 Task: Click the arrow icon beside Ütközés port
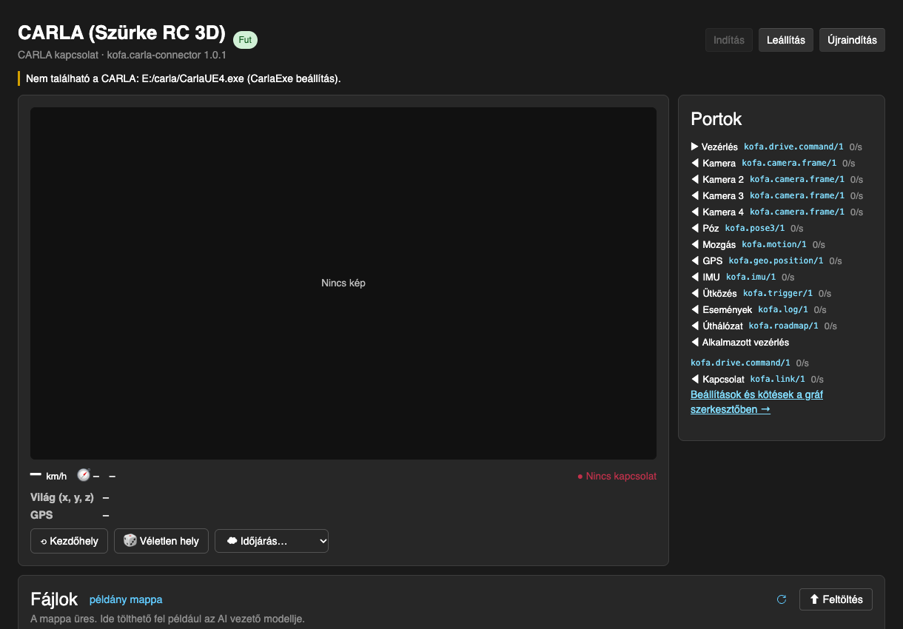[x=695, y=293]
